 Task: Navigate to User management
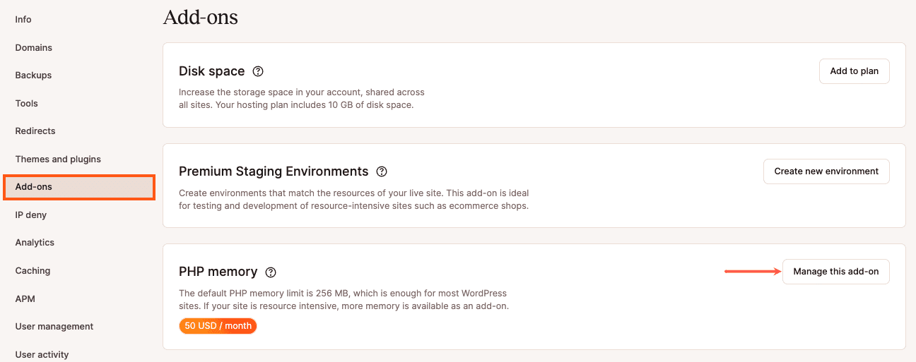(54, 327)
